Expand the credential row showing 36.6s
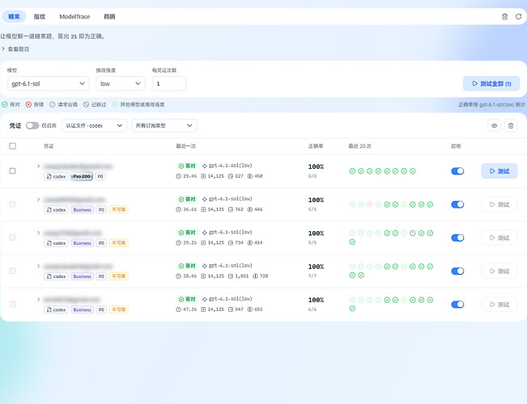The height and width of the screenshot is (404, 527). tap(38, 200)
